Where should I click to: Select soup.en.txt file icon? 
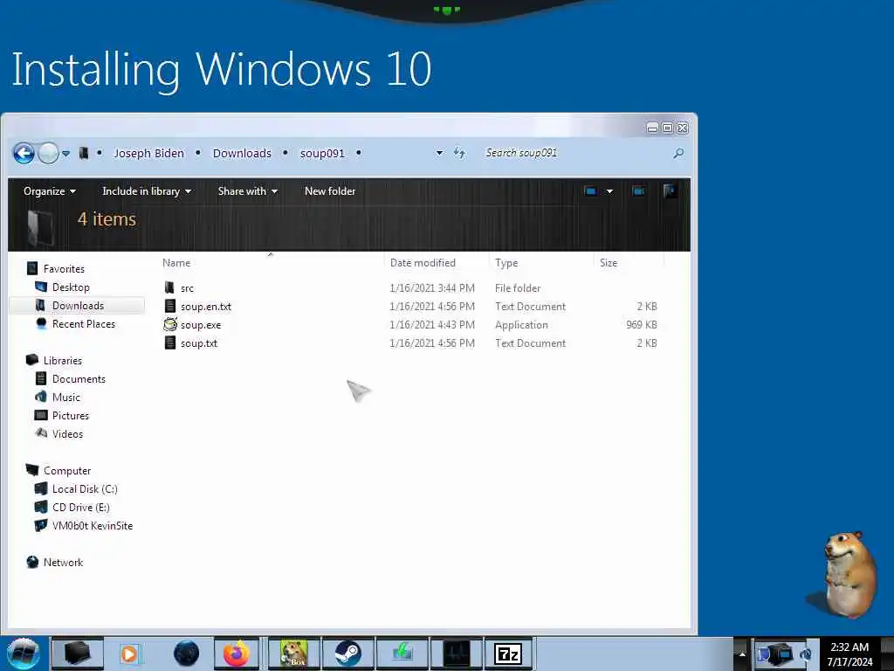point(170,306)
